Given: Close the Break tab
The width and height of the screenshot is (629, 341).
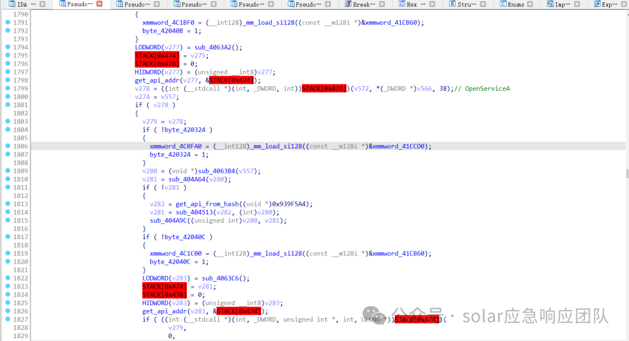Looking at the screenshot, I should pos(382,4).
